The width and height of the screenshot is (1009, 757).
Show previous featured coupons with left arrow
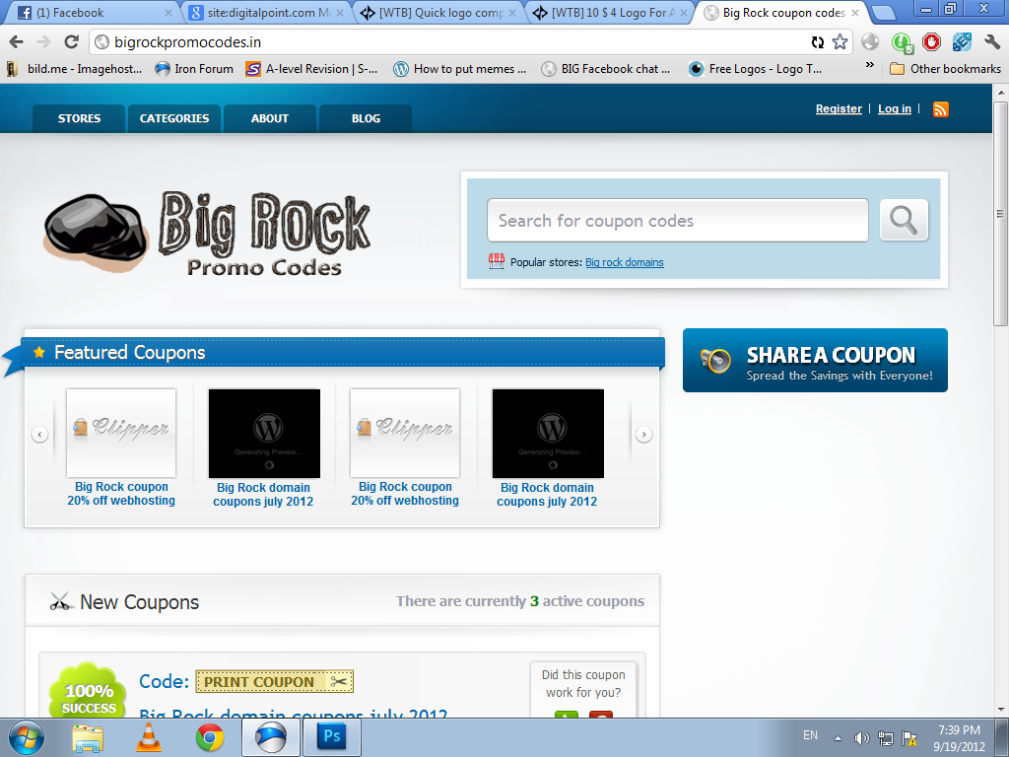(39, 435)
